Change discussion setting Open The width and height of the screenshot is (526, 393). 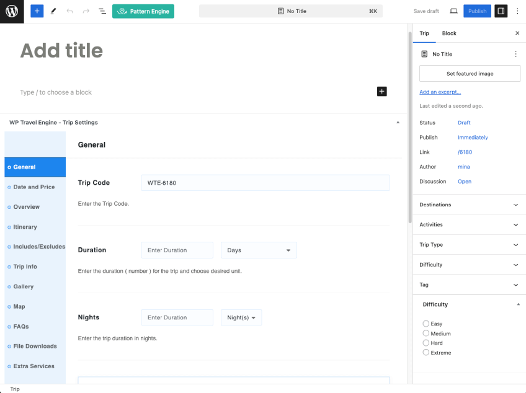464,182
